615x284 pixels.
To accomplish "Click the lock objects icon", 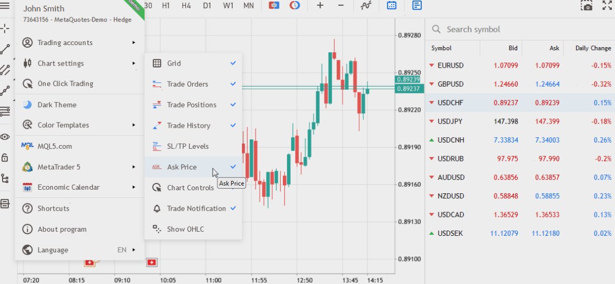I will click(x=5, y=157).
